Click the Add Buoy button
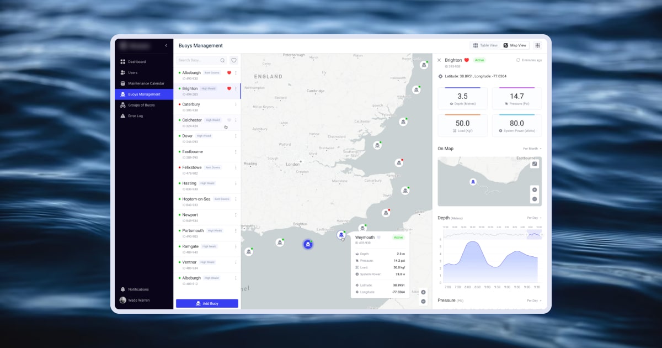 [206, 303]
